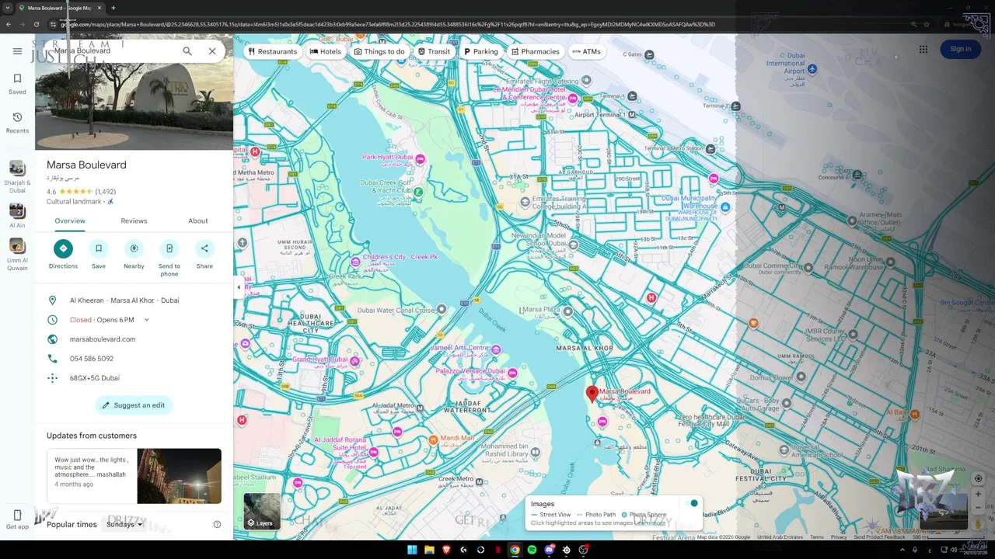The image size is (995, 559).
Task: Open the map Privacy link
Action: coord(839,537)
